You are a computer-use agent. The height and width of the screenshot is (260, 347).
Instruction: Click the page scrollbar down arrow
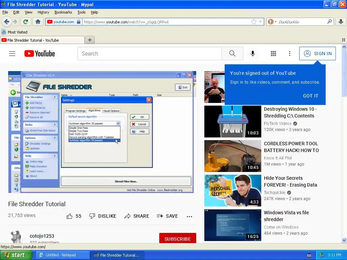(x=344, y=240)
